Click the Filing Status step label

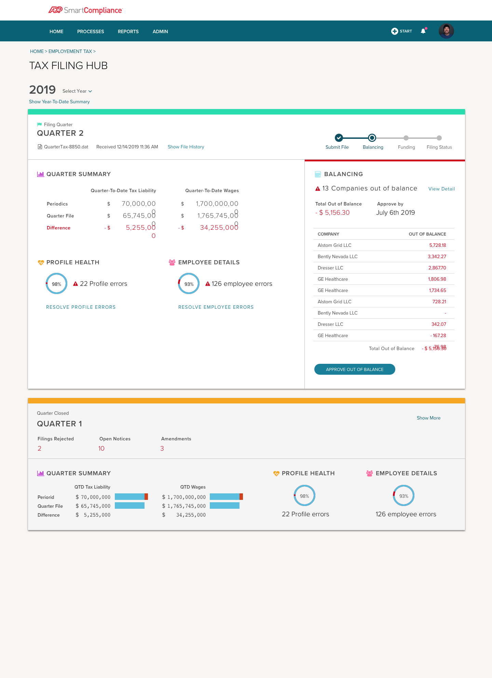439,147
